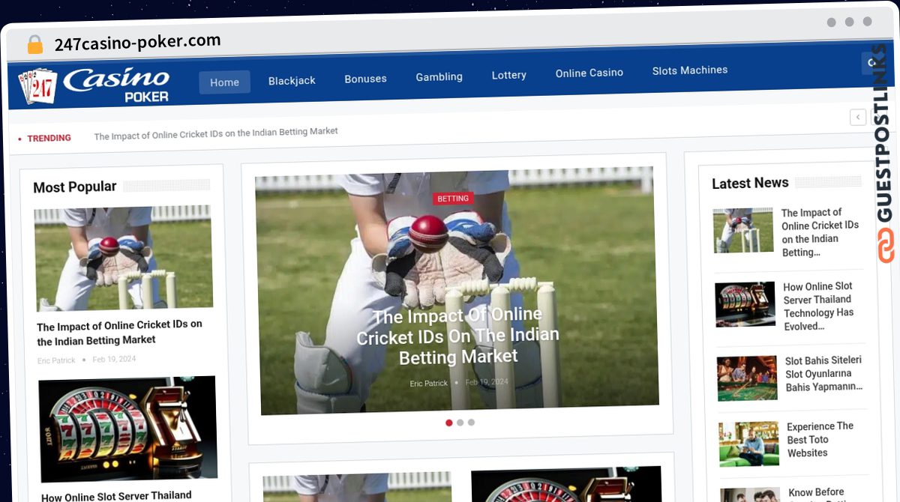Screen dimensions: 900x502
Task: Click the Most Popular heading
Action: 75,187
